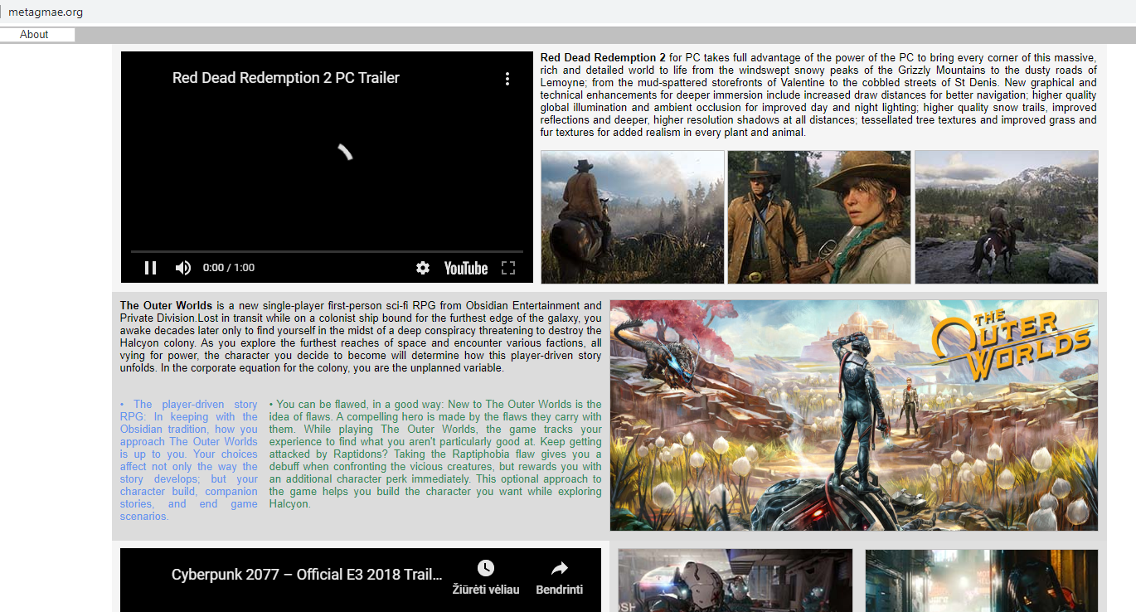1136x612 pixels.
Task: Open the Cyberpunk robot face screenshot
Action: pos(735,580)
